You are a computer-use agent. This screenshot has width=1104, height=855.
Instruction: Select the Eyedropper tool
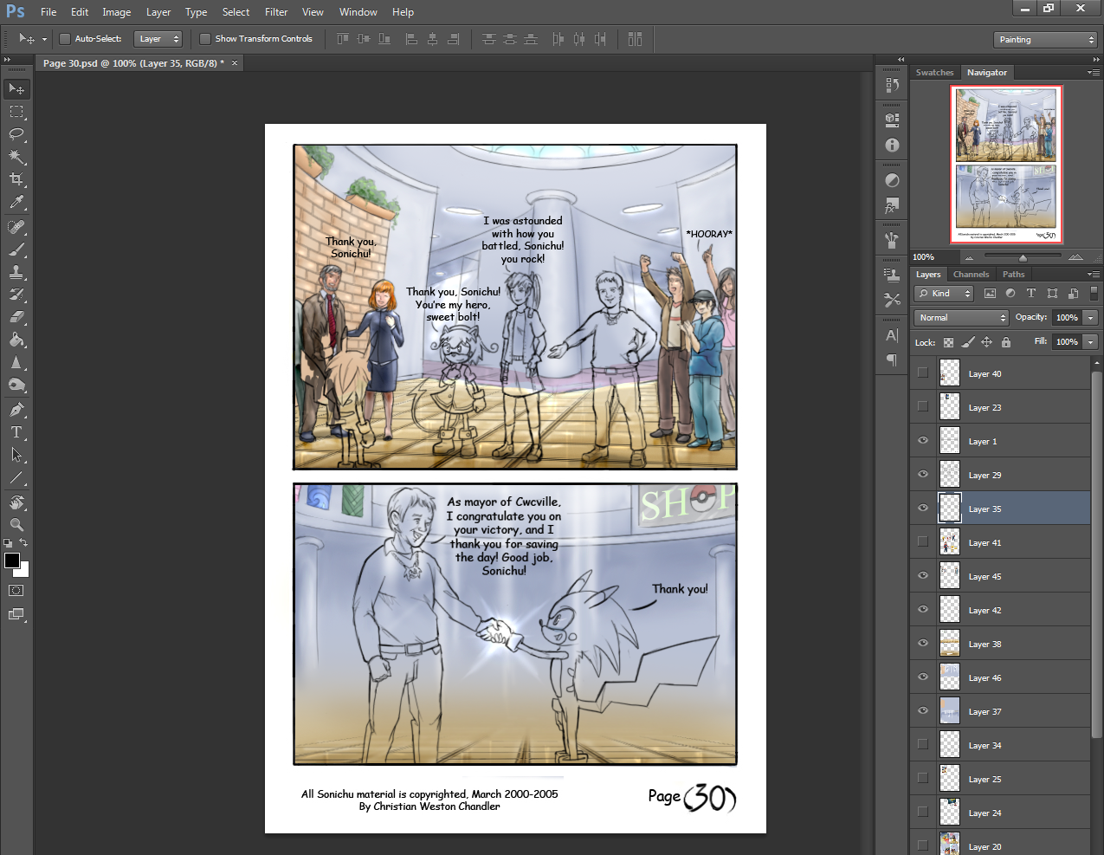tap(16, 202)
